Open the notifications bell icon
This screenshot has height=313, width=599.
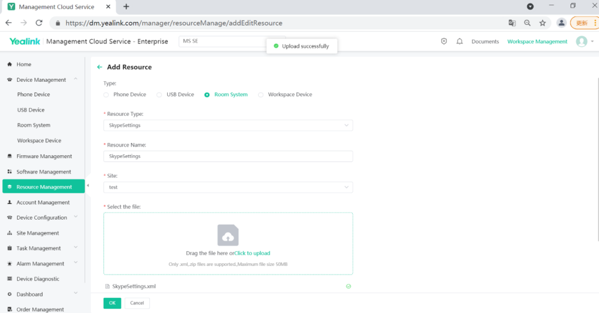(x=460, y=41)
